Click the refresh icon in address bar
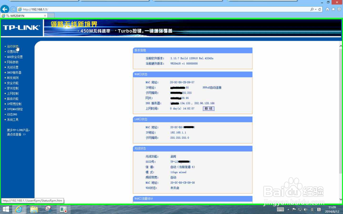Image resolution: width=343 pixels, height=214 pixels. [x=320, y=9]
